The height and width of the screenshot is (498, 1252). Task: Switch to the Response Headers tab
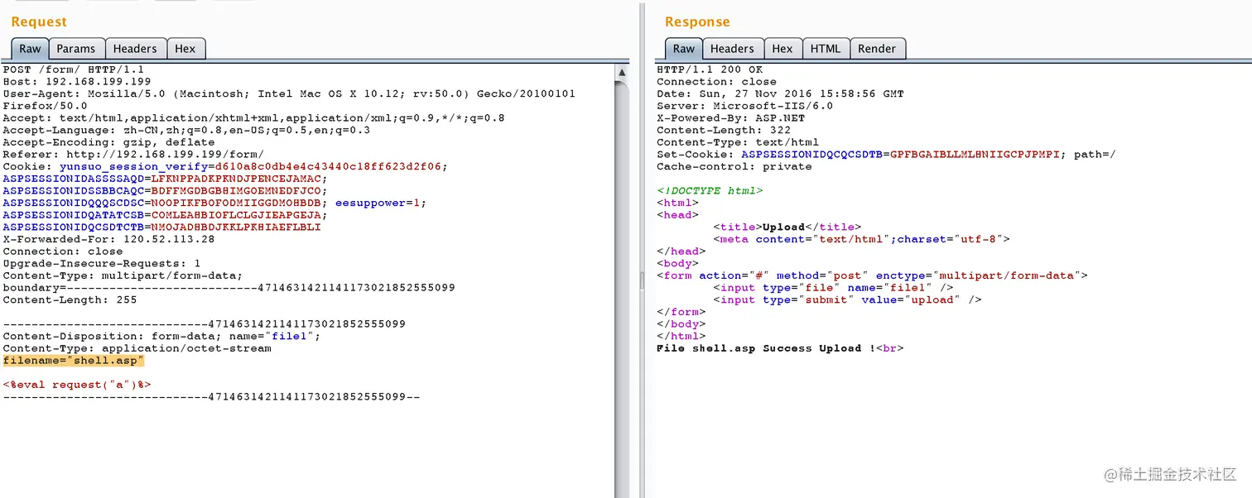coord(733,49)
